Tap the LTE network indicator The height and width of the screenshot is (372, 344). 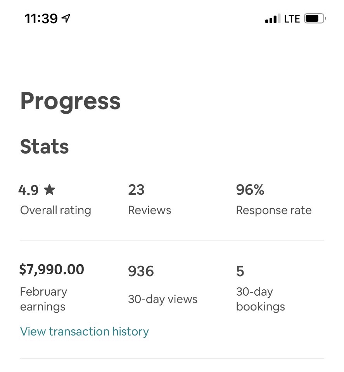292,19
